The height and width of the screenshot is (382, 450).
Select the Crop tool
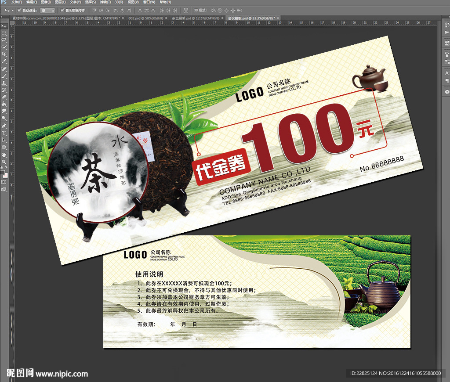(4, 54)
